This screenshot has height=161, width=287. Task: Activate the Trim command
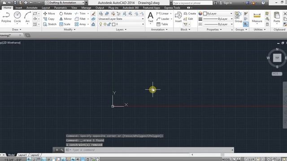tap(80, 13)
